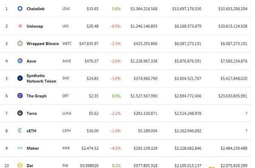Viewport: 255px width, 168px height.
Task: Open The Graph coin link
Action: coord(37,96)
